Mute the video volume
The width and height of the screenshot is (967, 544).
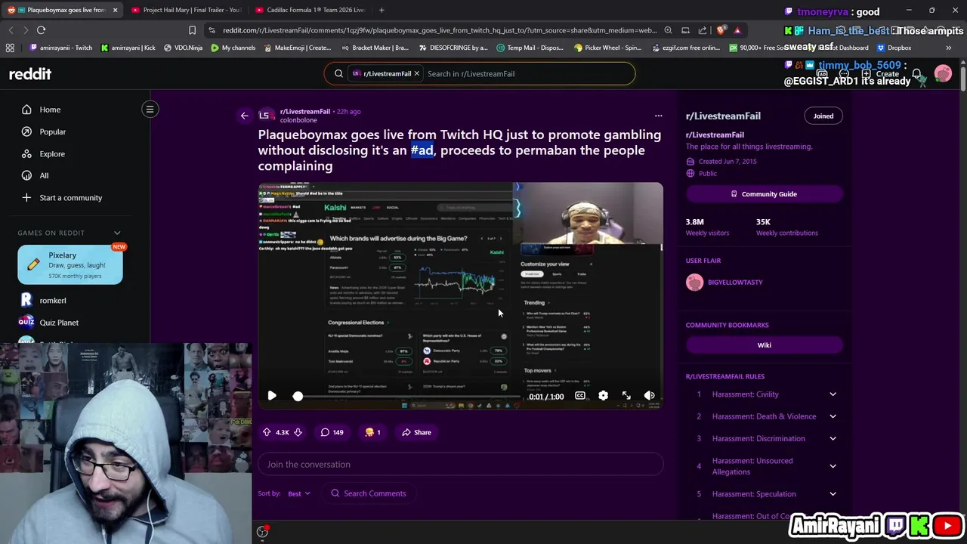[650, 396]
